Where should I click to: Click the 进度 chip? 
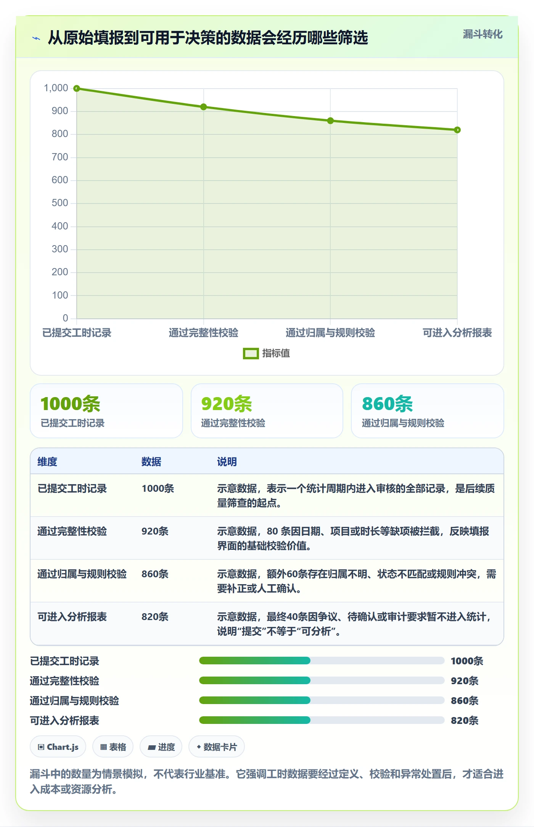161,747
